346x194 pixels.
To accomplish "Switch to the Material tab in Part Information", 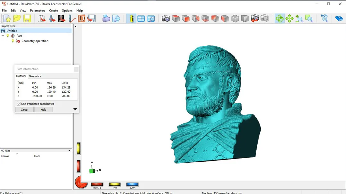I will coord(21,76).
